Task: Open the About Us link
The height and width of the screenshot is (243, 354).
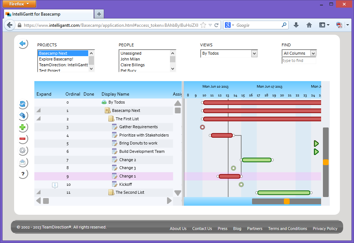Action: pos(178,229)
